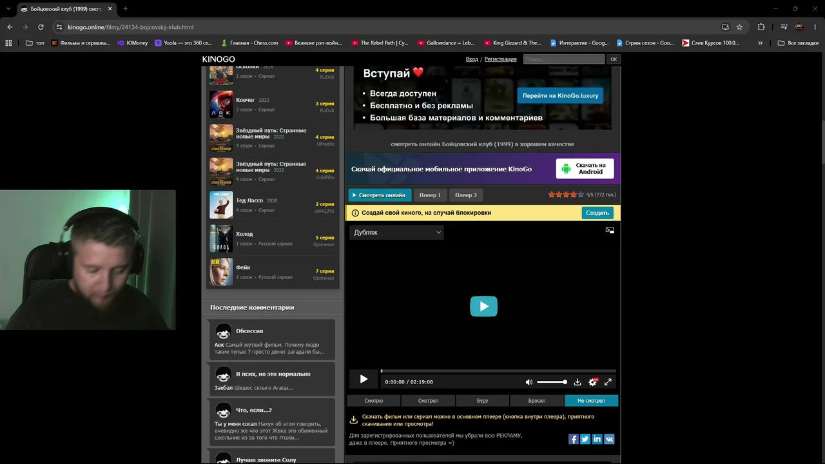Screen dimensions: 825x464
Task: Expand hidden bookmarks chevron
Action: click(761, 43)
